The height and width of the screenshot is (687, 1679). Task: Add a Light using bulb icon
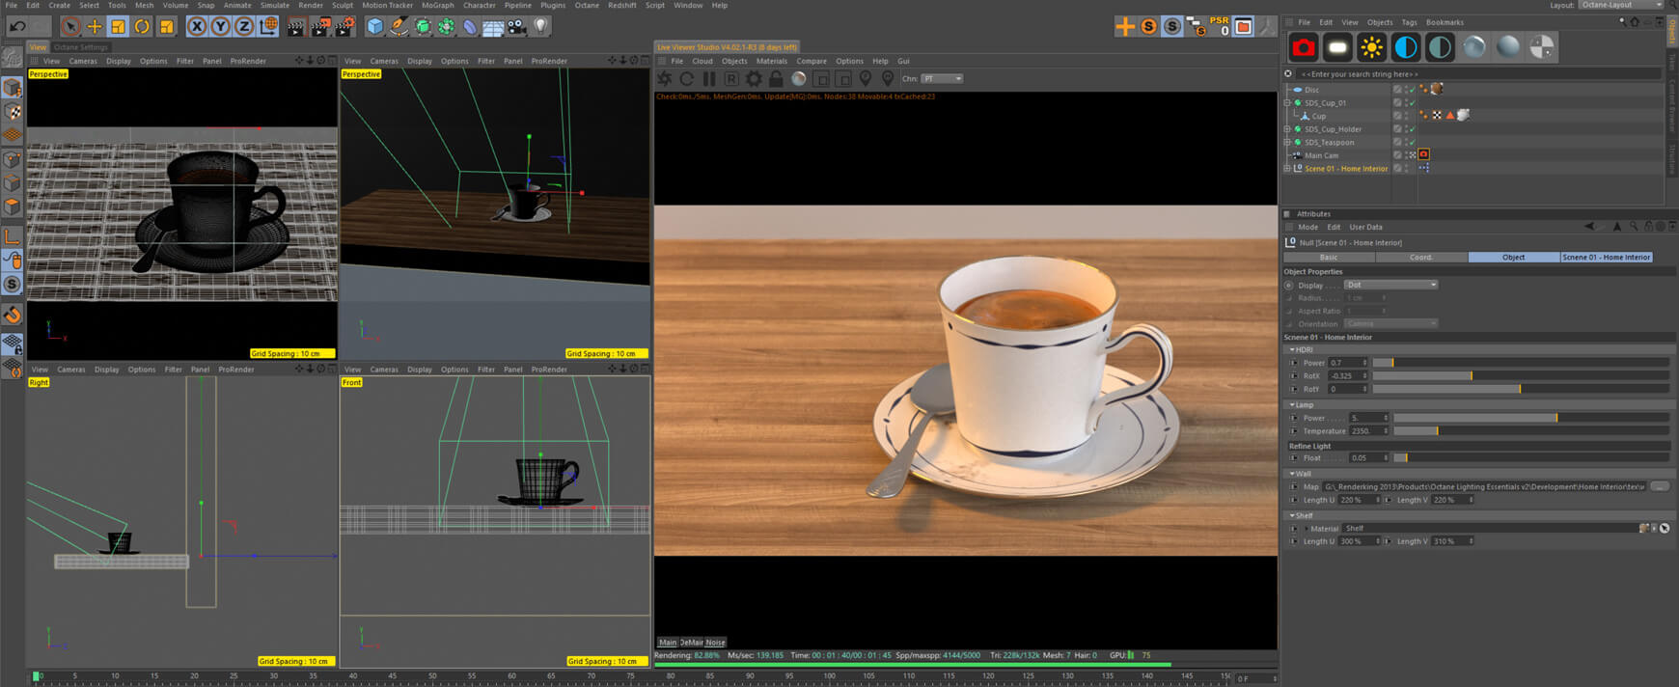(540, 27)
